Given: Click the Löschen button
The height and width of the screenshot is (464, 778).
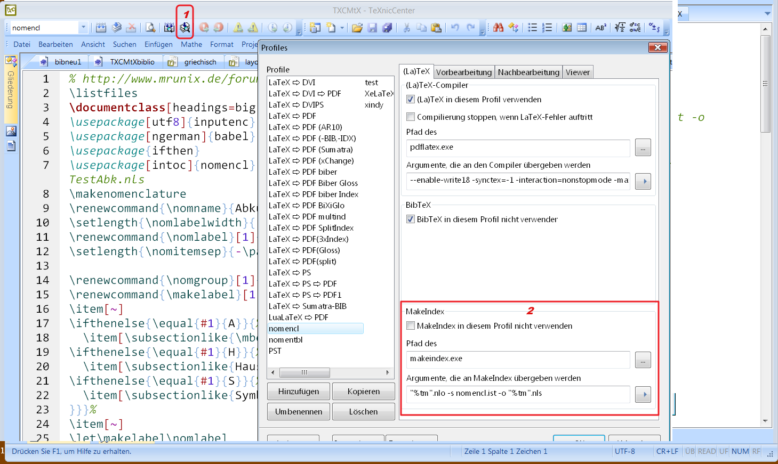Looking at the screenshot, I should (364, 412).
